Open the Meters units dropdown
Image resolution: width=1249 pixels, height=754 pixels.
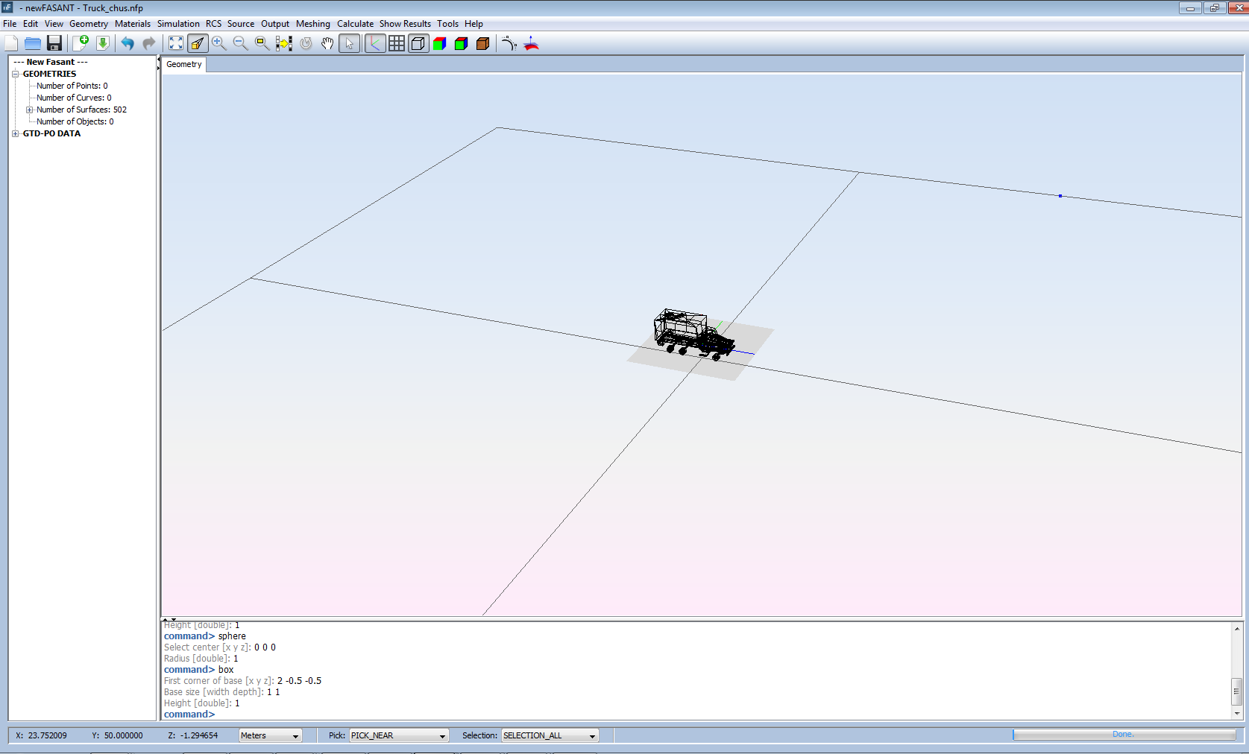(270, 735)
